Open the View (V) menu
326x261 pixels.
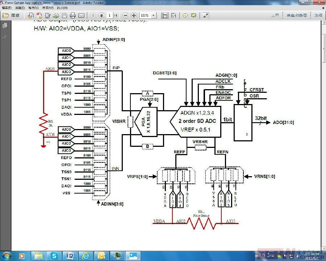[33, 8]
